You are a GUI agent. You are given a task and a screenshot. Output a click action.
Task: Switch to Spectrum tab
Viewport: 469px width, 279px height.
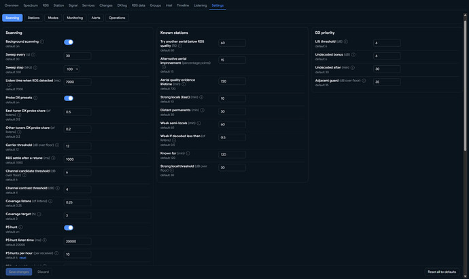(x=31, y=5)
